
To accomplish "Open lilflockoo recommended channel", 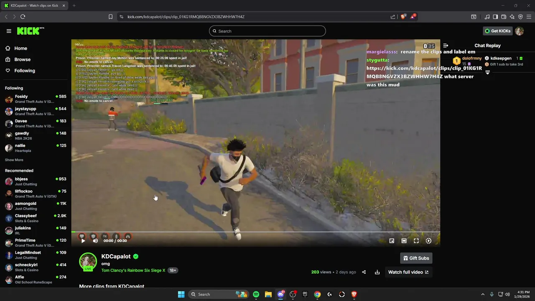I will click(36, 194).
